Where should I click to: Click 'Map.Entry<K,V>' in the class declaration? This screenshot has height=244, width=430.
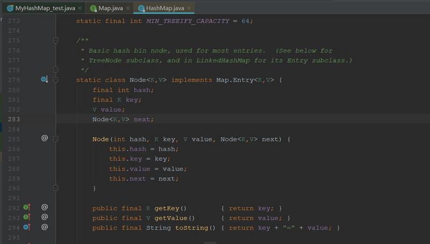point(245,80)
